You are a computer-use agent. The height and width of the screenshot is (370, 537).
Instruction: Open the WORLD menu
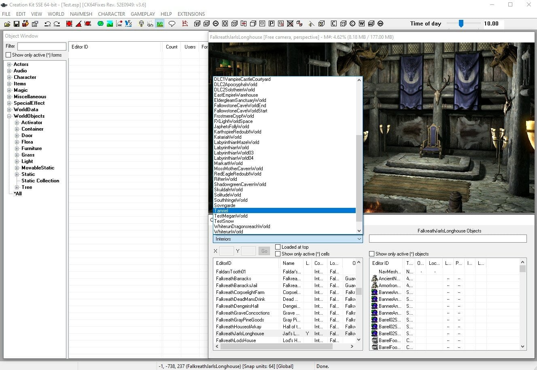click(56, 14)
